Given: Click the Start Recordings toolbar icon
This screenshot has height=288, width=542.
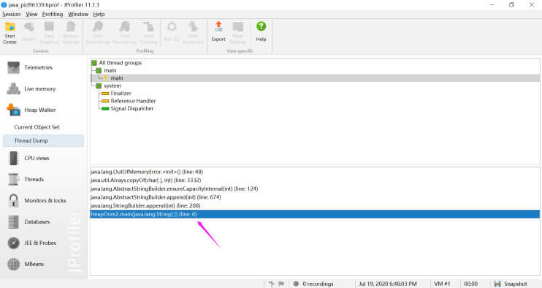Looking at the screenshot, I should [x=98, y=32].
